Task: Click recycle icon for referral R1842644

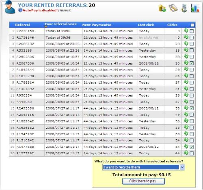Action: tap(186, 69)
